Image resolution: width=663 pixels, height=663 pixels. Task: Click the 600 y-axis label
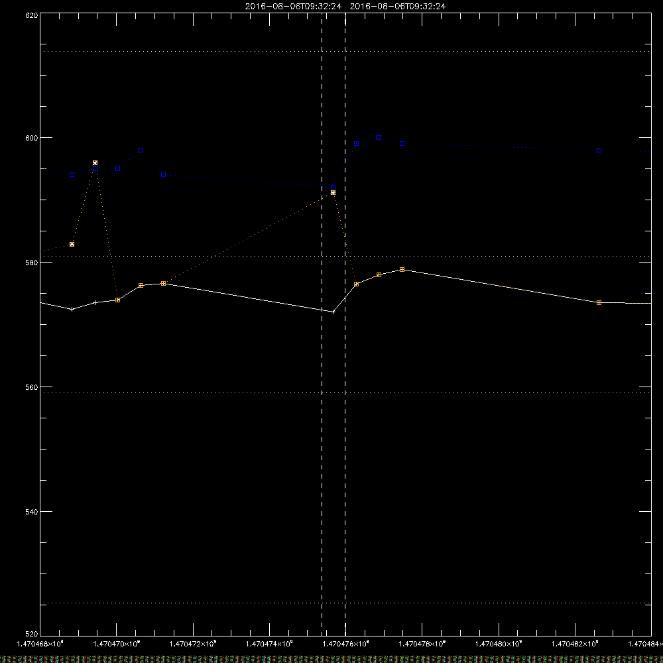[x=32, y=138]
